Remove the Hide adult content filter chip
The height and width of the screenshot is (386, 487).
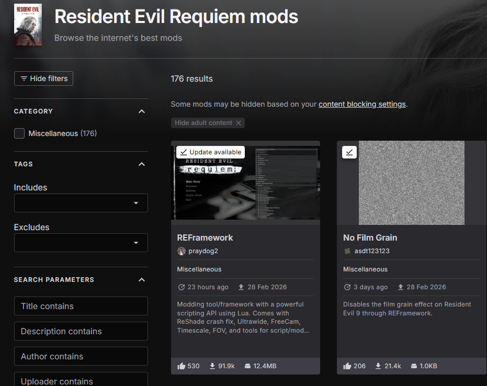(239, 123)
